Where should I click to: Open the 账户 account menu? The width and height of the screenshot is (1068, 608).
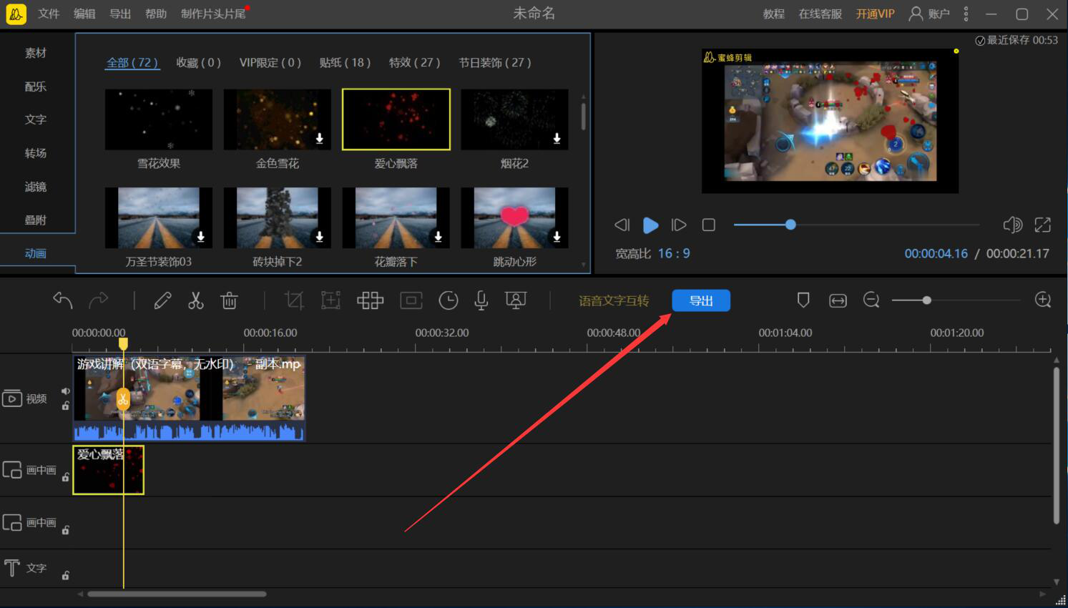929,14
